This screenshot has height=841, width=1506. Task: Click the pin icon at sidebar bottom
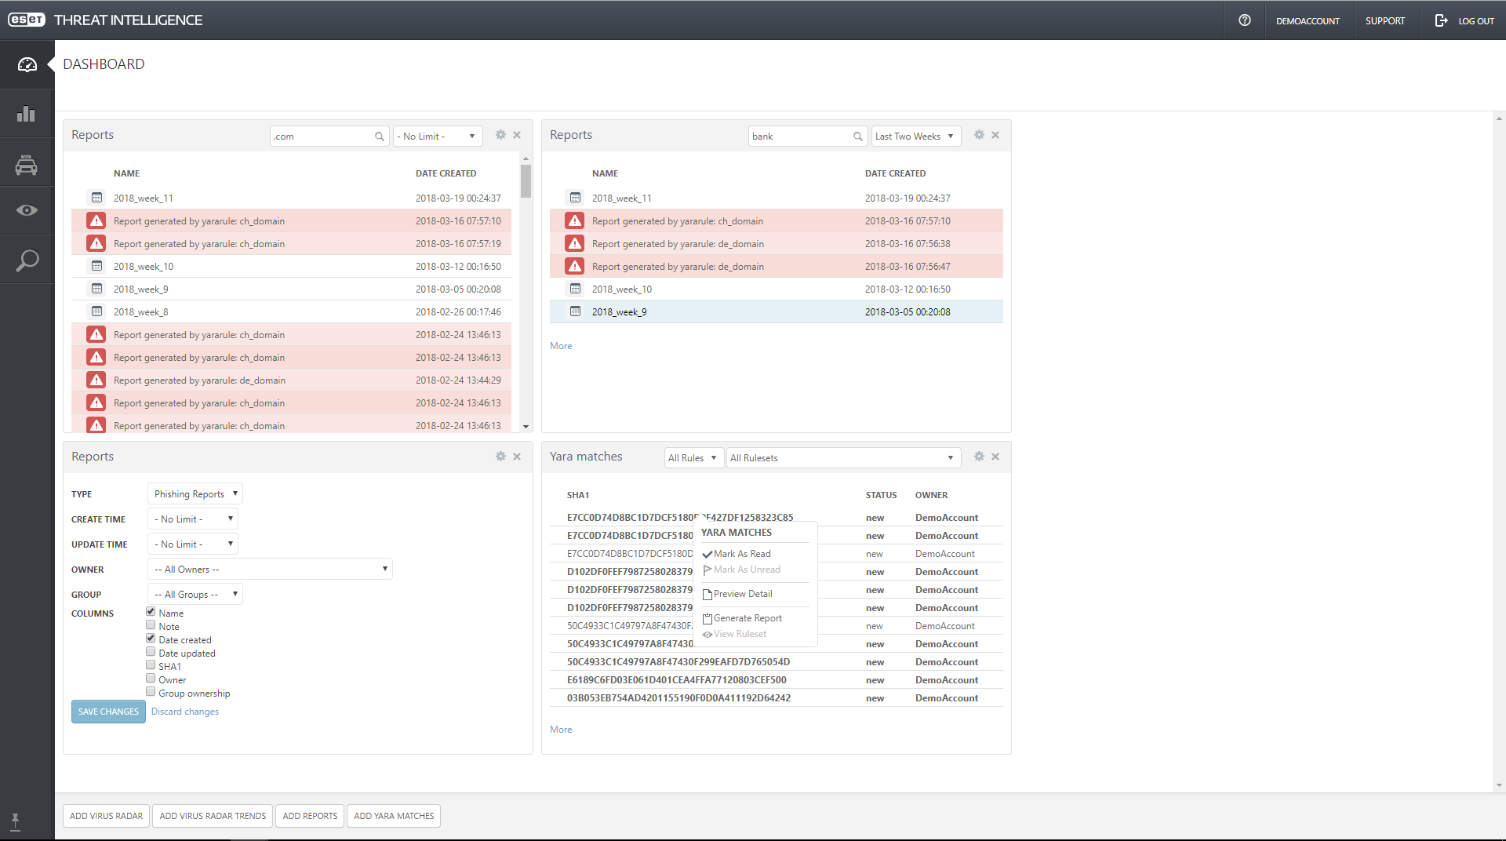click(x=15, y=821)
